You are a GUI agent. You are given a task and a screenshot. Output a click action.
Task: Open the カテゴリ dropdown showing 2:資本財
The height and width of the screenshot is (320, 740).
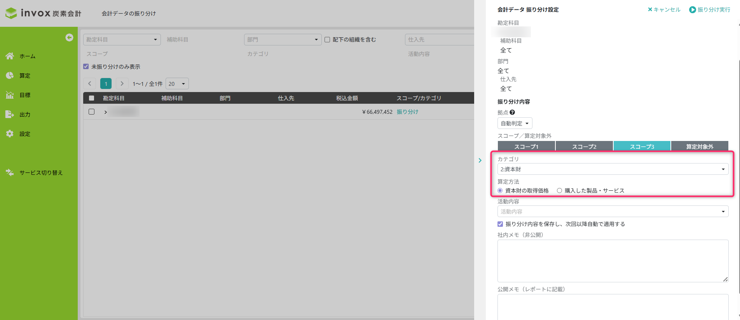coord(613,169)
